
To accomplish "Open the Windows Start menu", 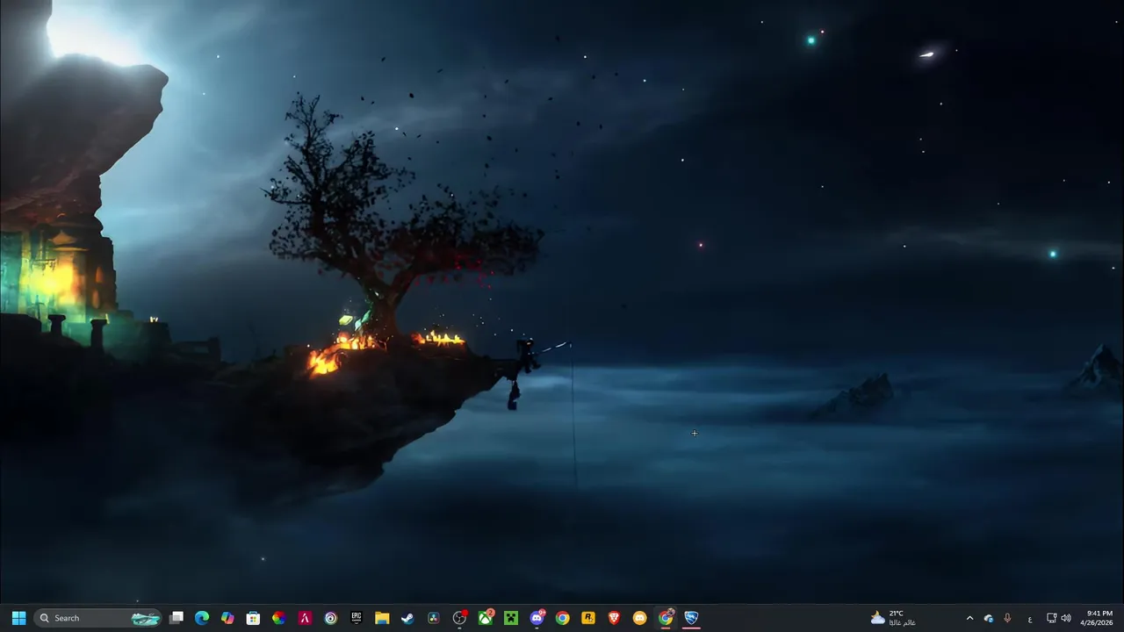I will tap(18, 618).
